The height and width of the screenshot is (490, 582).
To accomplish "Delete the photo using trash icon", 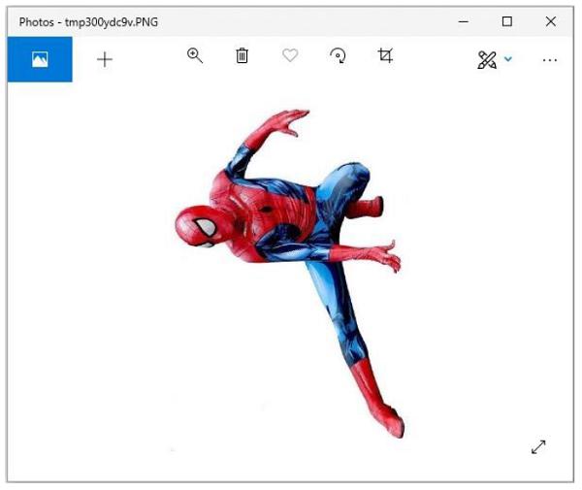I will (x=242, y=56).
